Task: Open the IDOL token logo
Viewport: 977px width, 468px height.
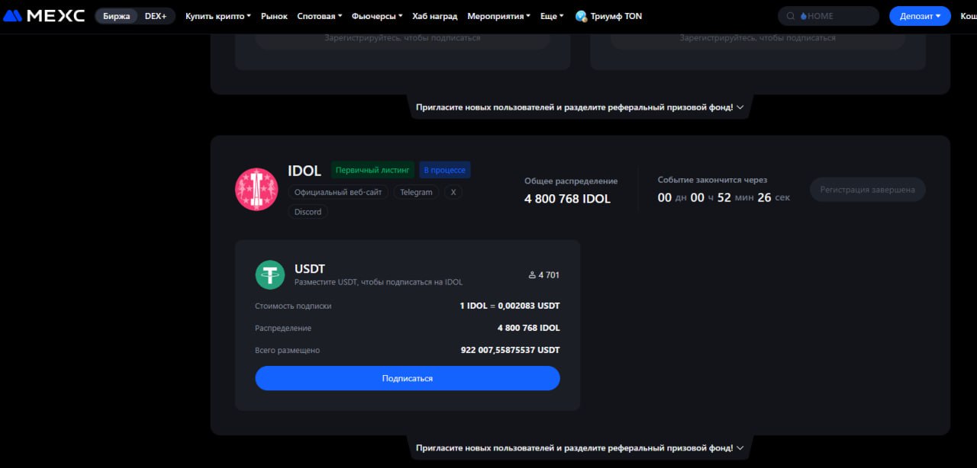Action: (x=256, y=189)
